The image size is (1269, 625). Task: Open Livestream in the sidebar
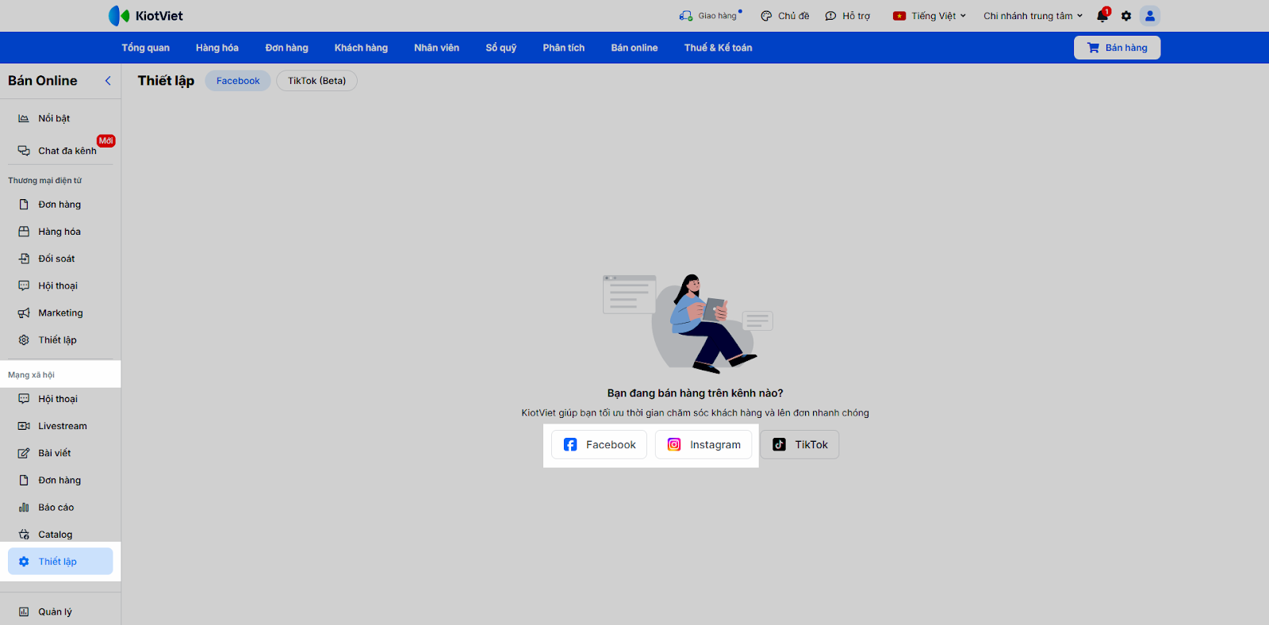(60, 426)
